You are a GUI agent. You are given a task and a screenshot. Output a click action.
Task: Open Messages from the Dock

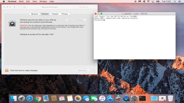click(x=86, y=98)
